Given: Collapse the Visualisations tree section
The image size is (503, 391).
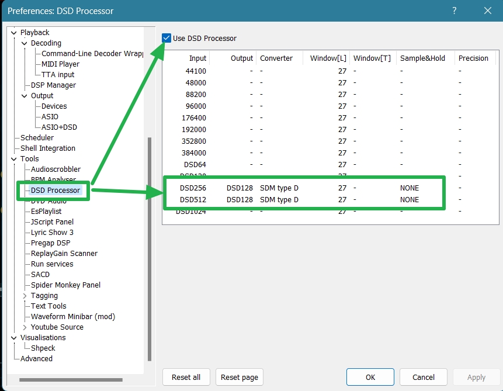Looking at the screenshot, I should (14, 338).
